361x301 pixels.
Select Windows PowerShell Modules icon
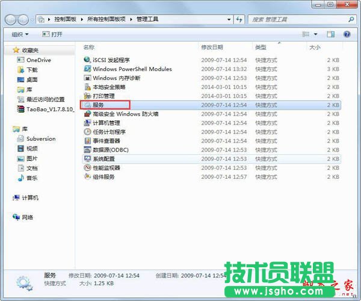pyautogui.click(x=87, y=69)
